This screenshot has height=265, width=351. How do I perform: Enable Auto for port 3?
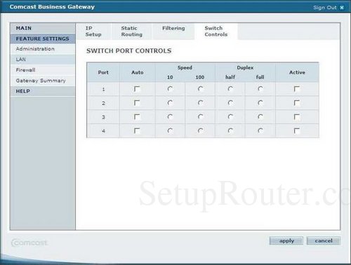[137, 117]
